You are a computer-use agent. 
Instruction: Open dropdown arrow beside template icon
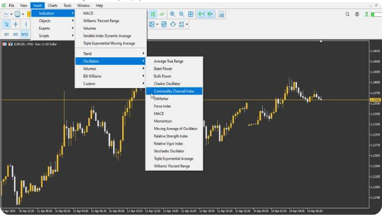click(x=23, y=14)
